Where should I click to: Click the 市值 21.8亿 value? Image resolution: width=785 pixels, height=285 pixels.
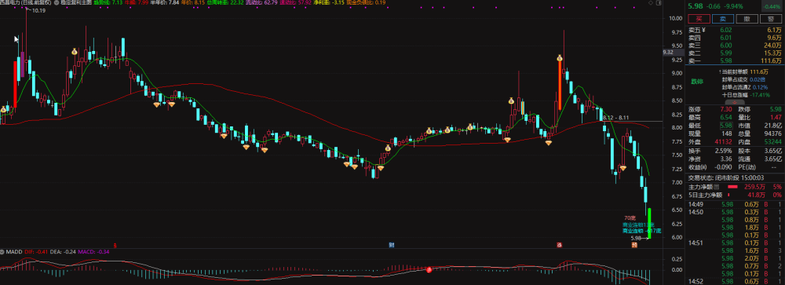(x=772, y=125)
